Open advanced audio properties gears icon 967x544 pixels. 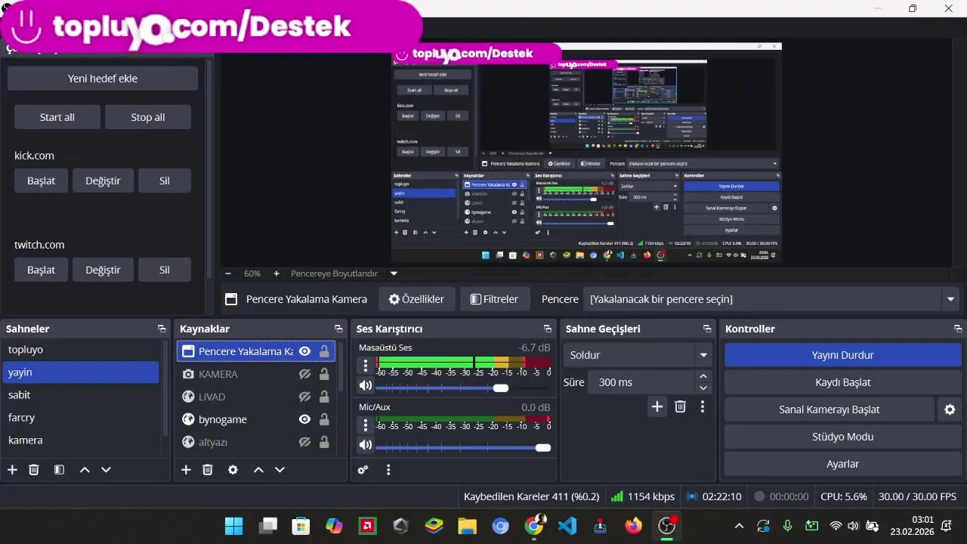pos(363,470)
